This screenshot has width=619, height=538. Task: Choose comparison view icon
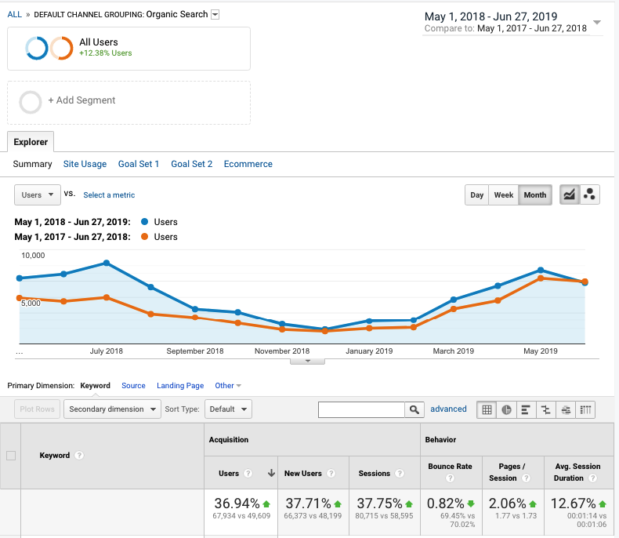tap(546, 409)
